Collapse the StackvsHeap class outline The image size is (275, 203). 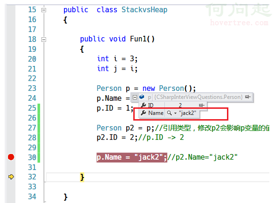coord(44,10)
